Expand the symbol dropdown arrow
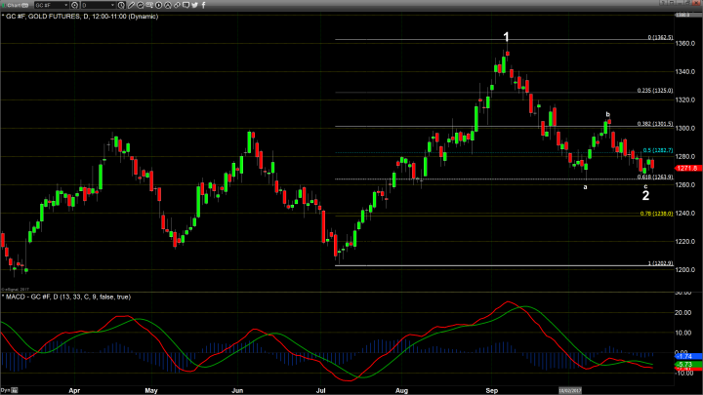 pos(67,5)
